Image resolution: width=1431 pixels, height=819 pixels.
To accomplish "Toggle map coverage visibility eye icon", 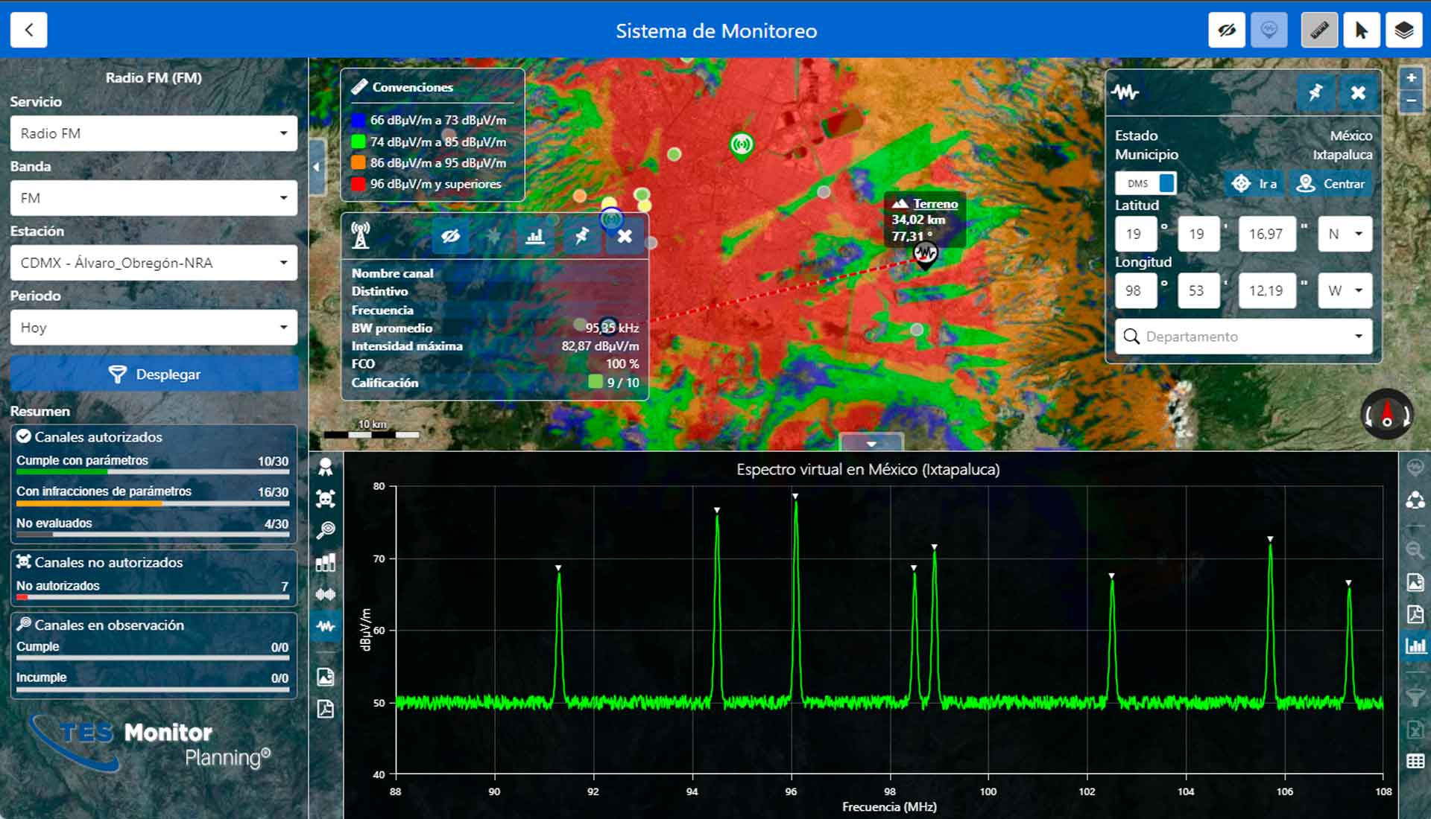I will coord(1226,31).
